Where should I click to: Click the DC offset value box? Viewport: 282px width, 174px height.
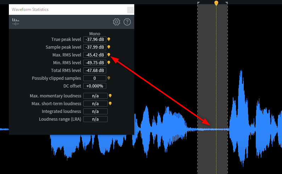(95, 86)
